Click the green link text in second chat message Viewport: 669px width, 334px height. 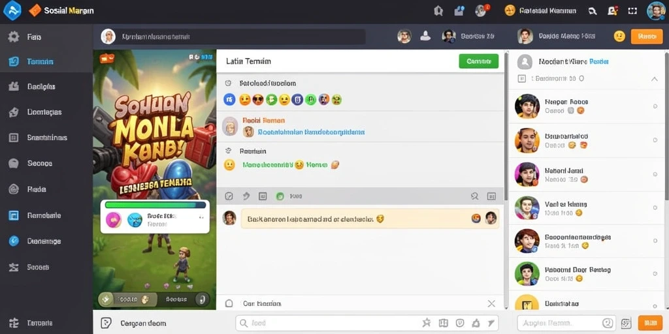[285, 164]
